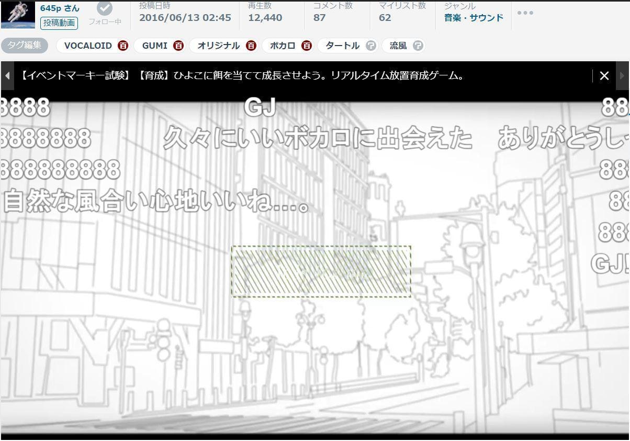This screenshot has width=630, height=441.
Task: Open the イベントマーキー試験 marquee announcement
Action: [x=242, y=75]
